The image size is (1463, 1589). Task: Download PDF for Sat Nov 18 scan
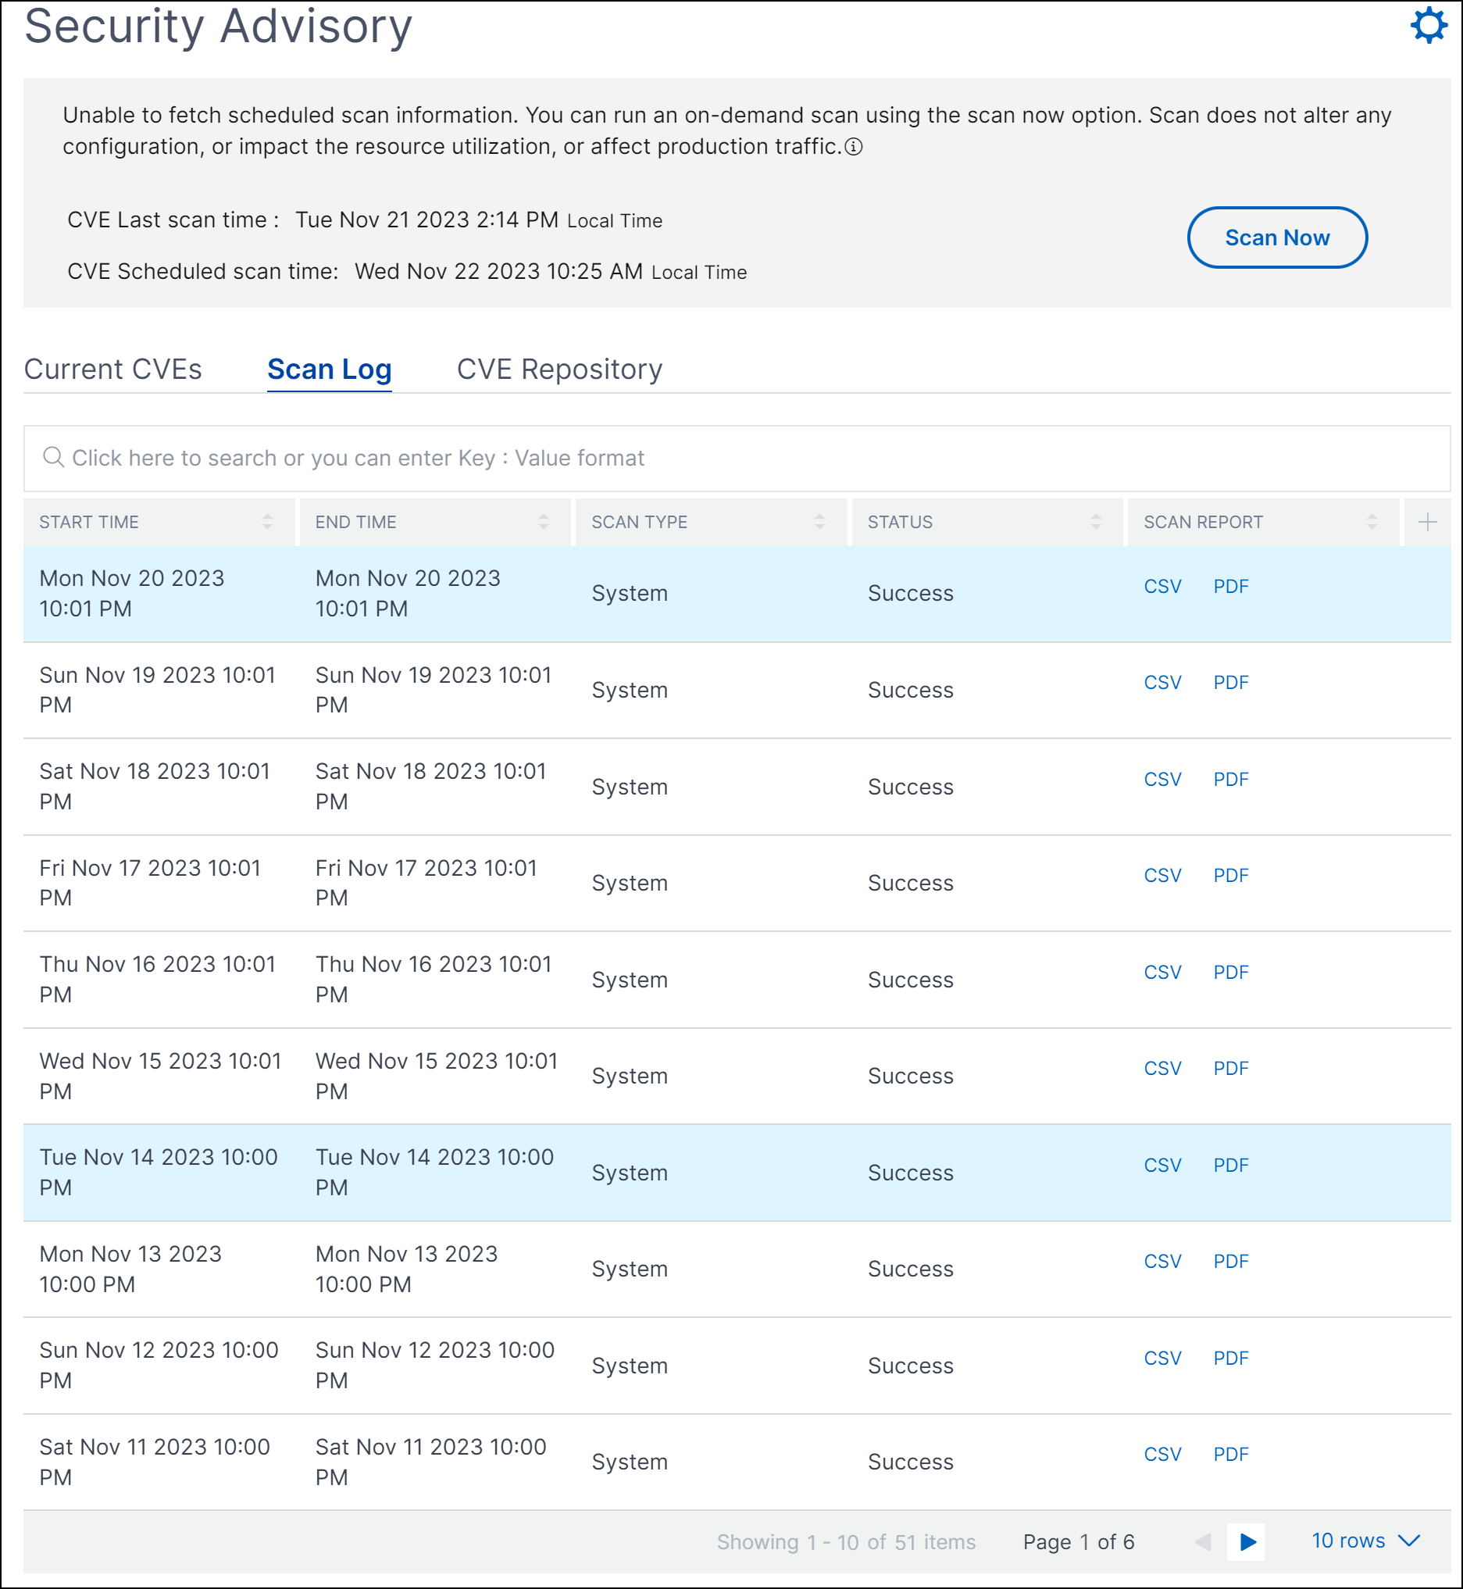click(x=1231, y=779)
